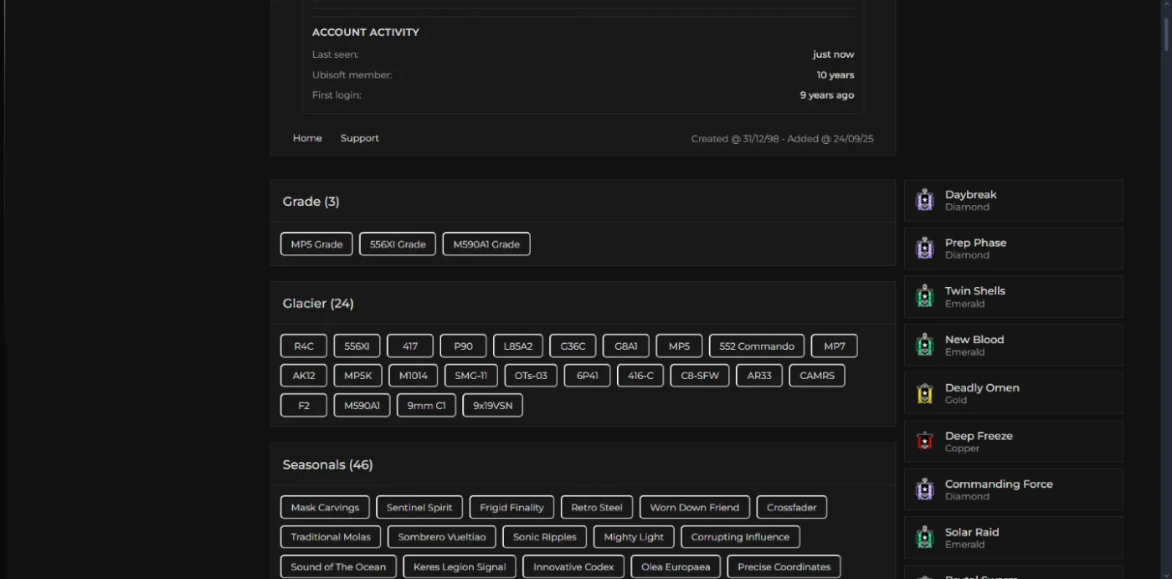Open the Home link
Screen dimensions: 1172x579
[307, 138]
